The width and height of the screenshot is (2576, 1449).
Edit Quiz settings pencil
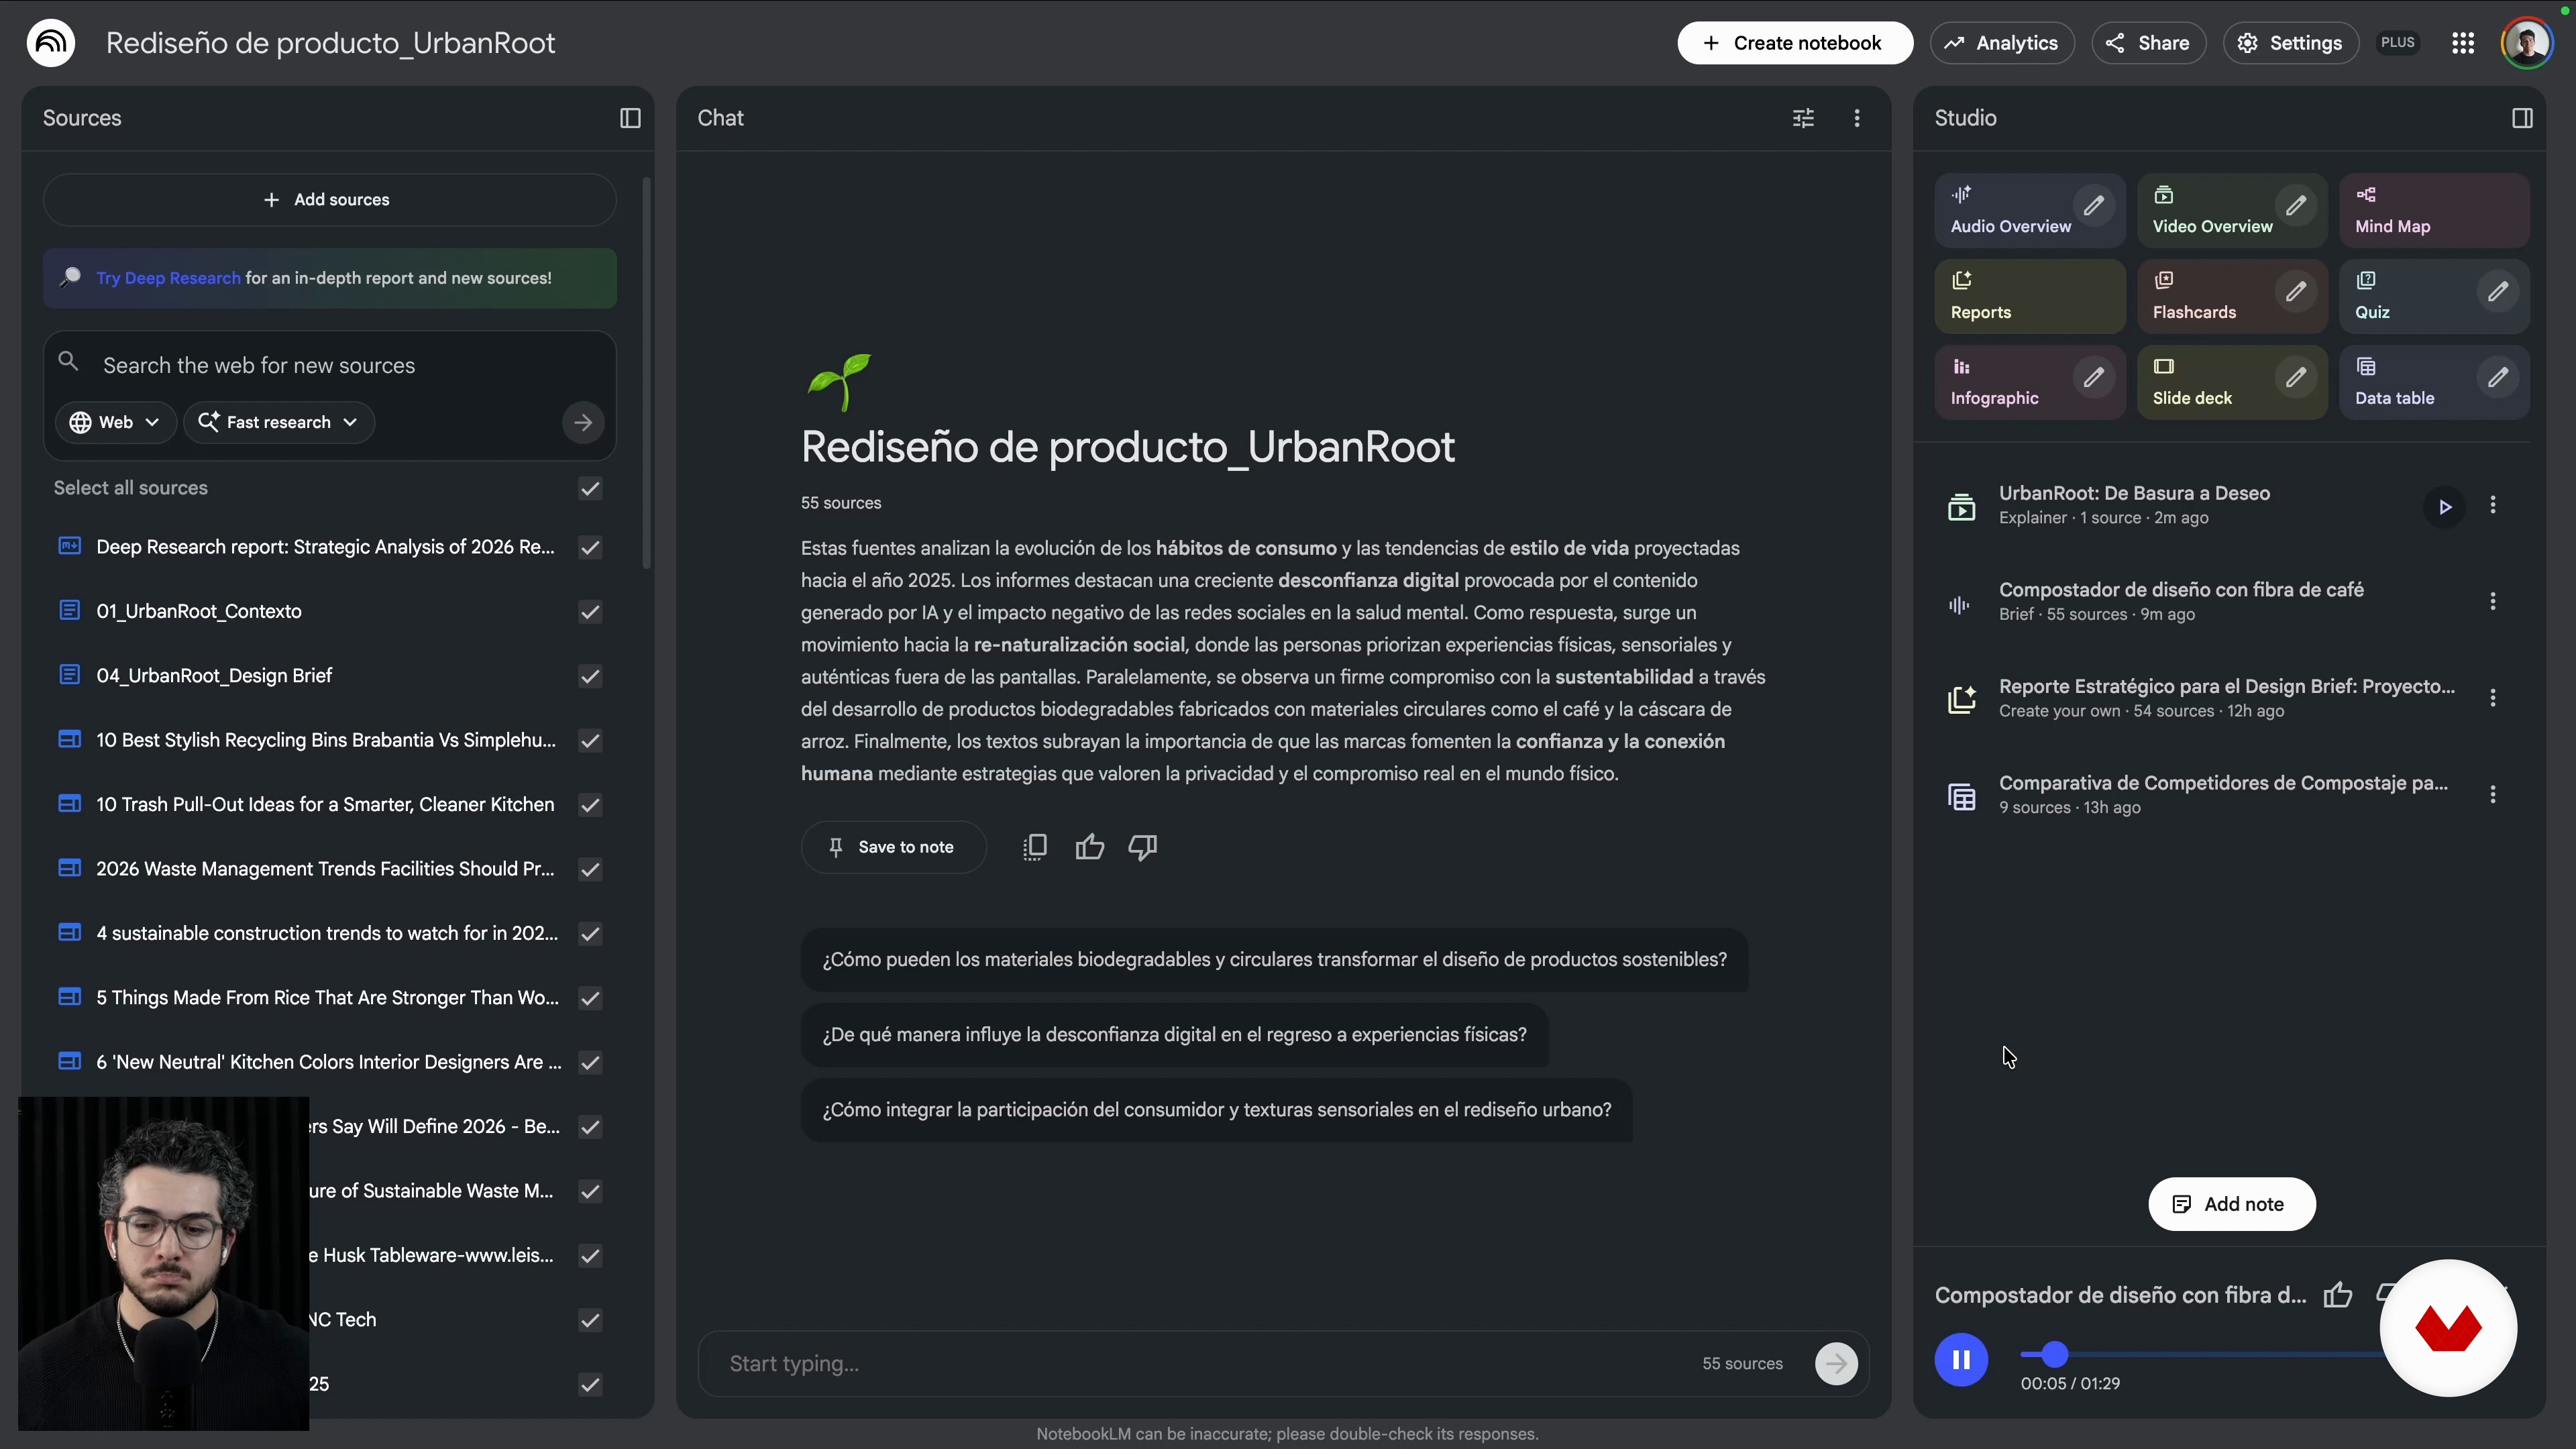(2497, 292)
